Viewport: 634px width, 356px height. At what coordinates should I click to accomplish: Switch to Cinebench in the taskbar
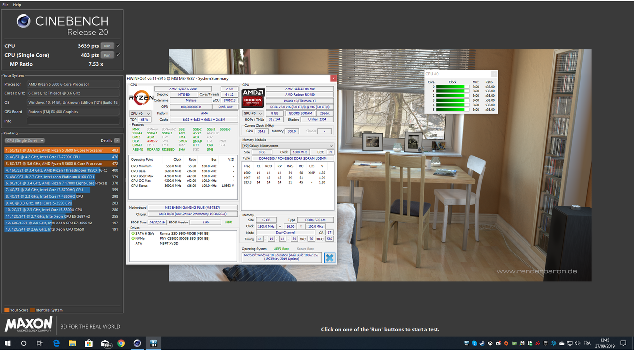pos(137,343)
